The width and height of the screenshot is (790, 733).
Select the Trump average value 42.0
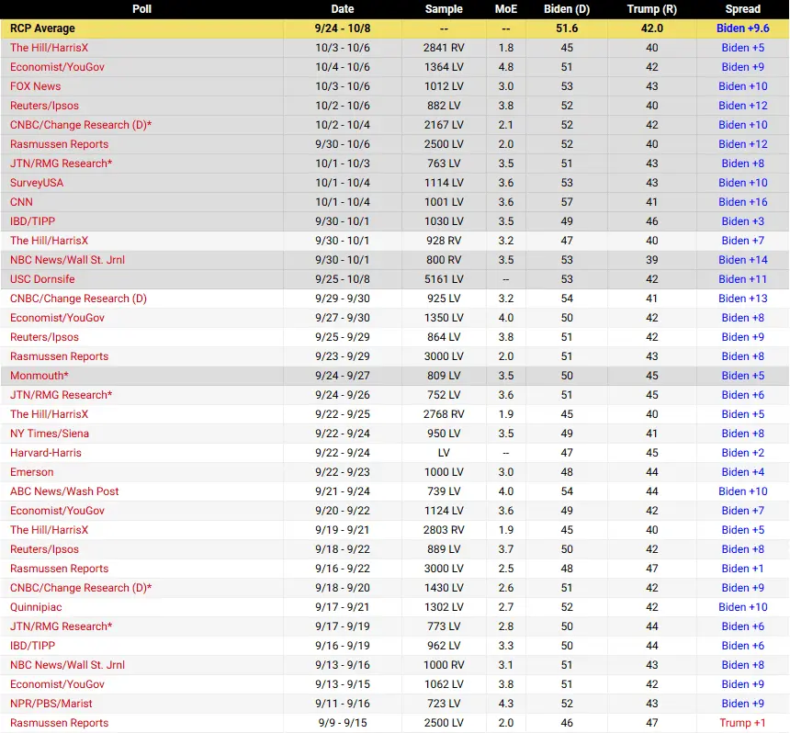652,28
